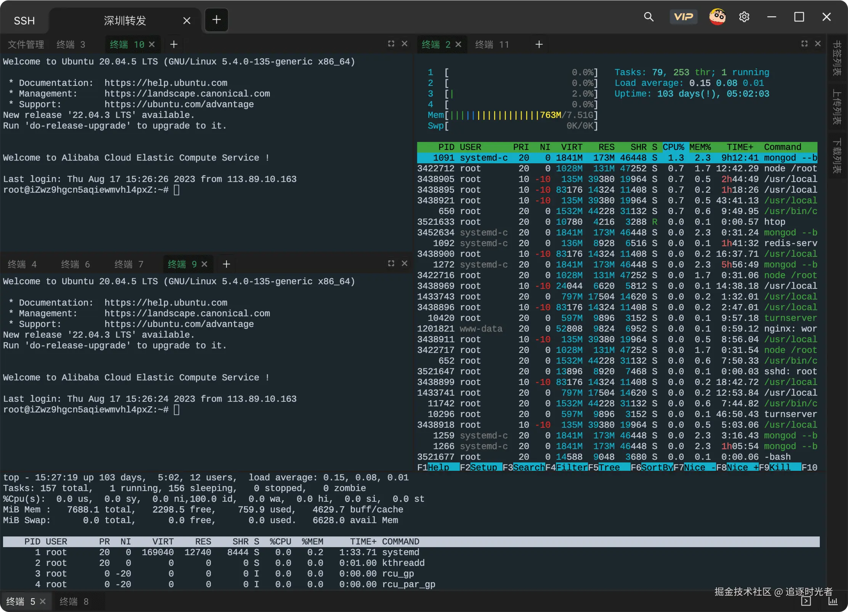The width and height of the screenshot is (848, 612).
Task: Open the settings gear icon
Action: (744, 17)
